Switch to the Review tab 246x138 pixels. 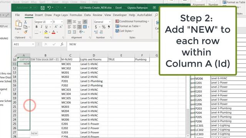(x=97, y=15)
